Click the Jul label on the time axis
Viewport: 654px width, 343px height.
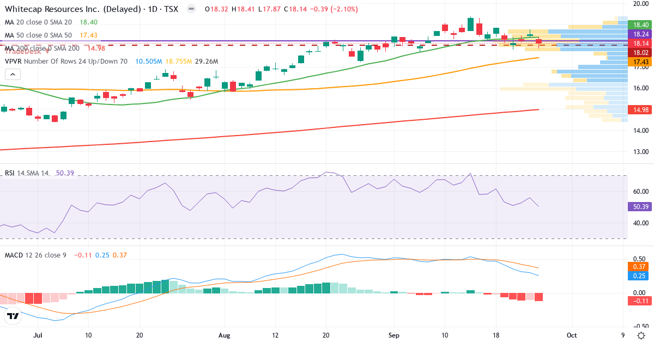(x=38, y=335)
